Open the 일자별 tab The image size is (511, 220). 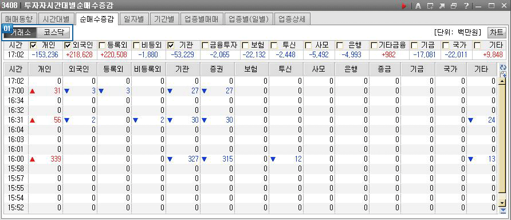click(x=134, y=19)
